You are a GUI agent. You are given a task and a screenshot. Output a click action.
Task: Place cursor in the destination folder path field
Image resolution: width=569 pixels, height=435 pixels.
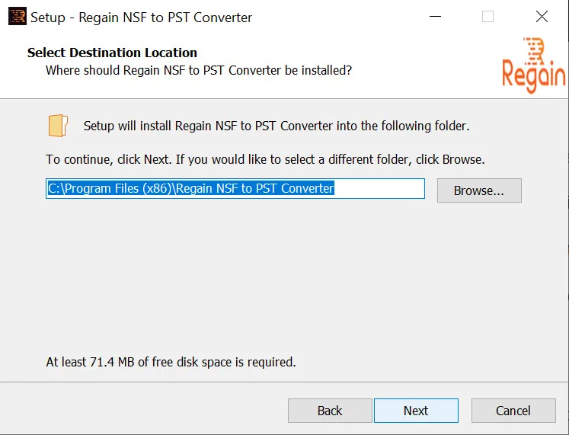(x=235, y=188)
